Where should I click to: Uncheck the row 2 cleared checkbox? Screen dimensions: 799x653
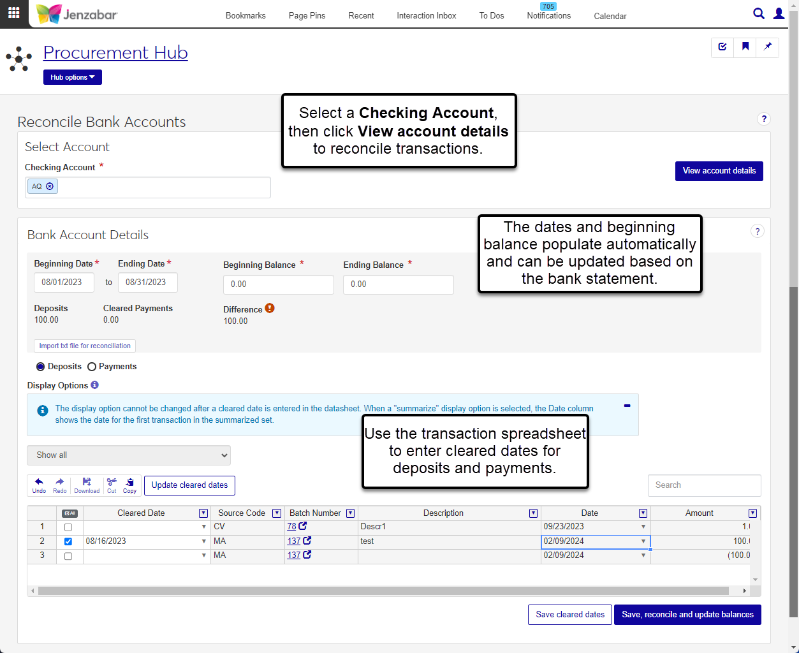pyautogui.click(x=68, y=541)
